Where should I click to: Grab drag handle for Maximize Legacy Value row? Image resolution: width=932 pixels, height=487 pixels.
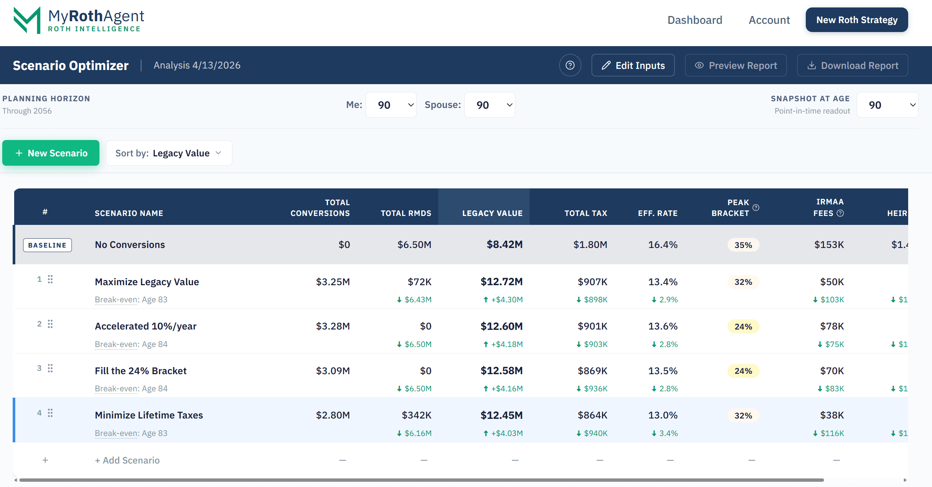point(50,279)
